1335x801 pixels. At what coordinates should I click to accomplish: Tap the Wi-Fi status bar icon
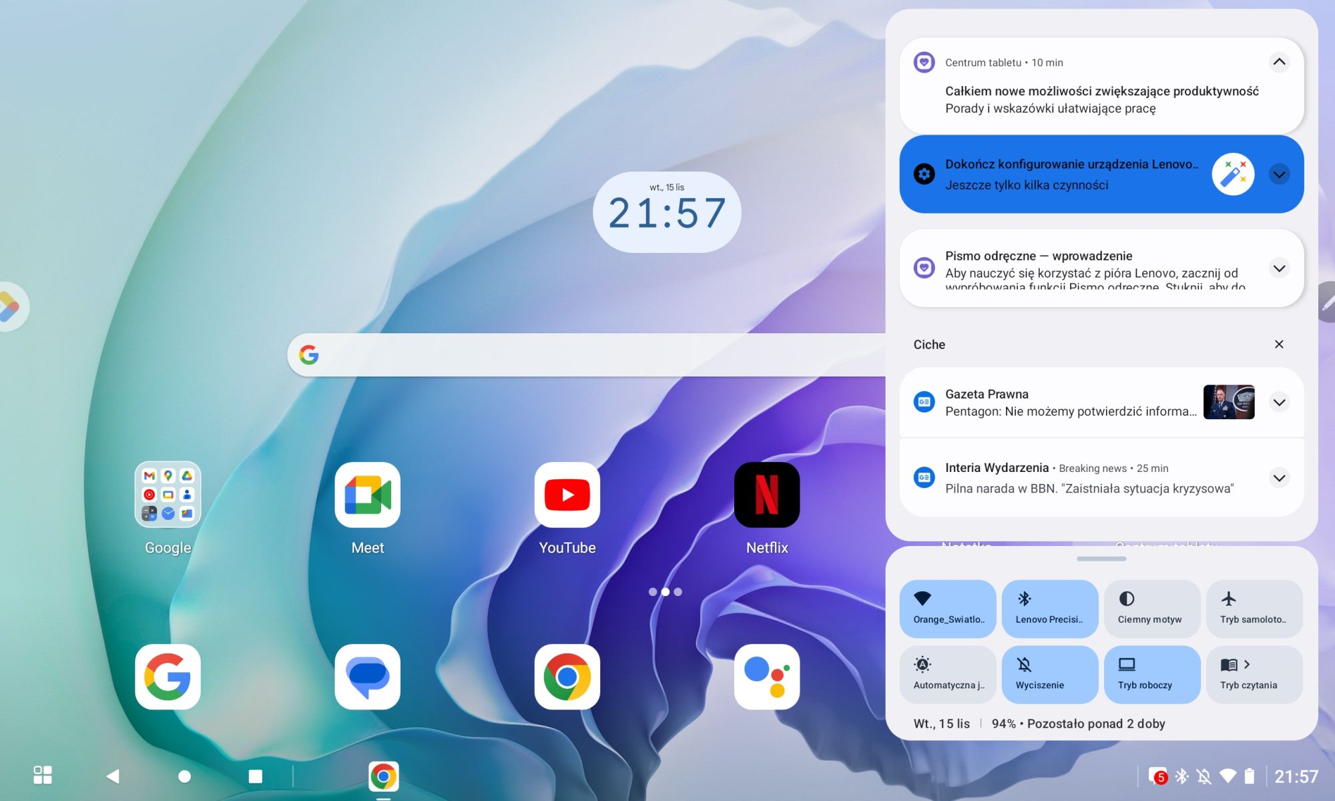(1228, 776)
